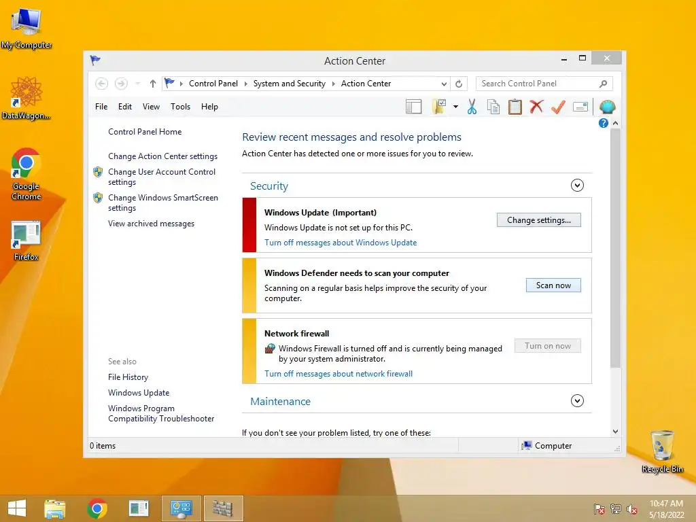Click Control Panel breadcrumb
Viewport: 696px width, 522px height.
213,84
